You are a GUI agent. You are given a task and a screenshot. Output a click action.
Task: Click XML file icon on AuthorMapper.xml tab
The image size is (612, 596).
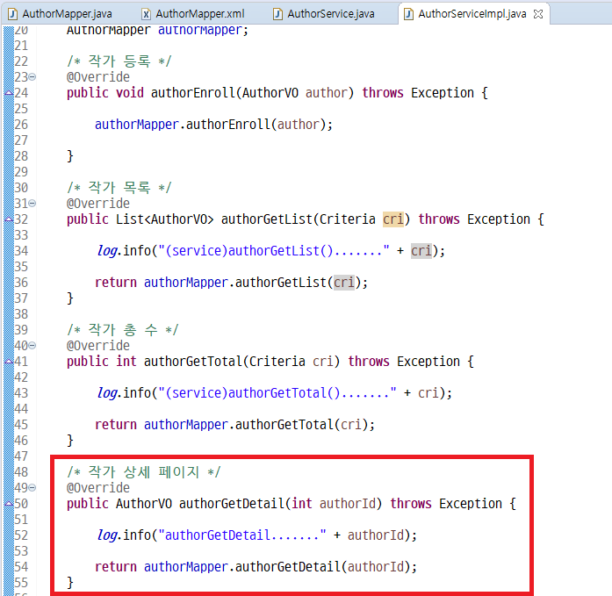[x=146, y=14]
